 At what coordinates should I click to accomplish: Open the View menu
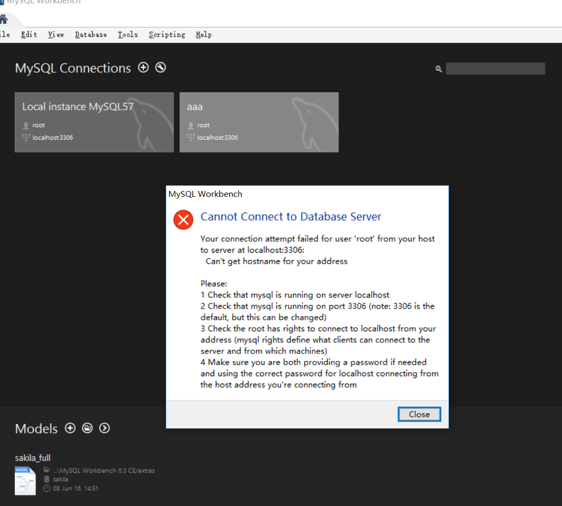tap(56, 35)
